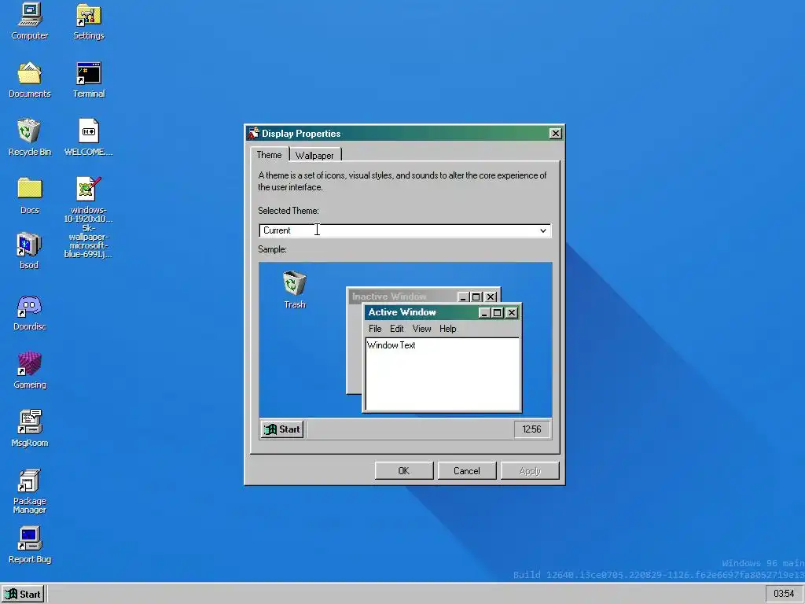805x604 pixels.
Task: Click the Active Window title in sample
Action: 402,312
